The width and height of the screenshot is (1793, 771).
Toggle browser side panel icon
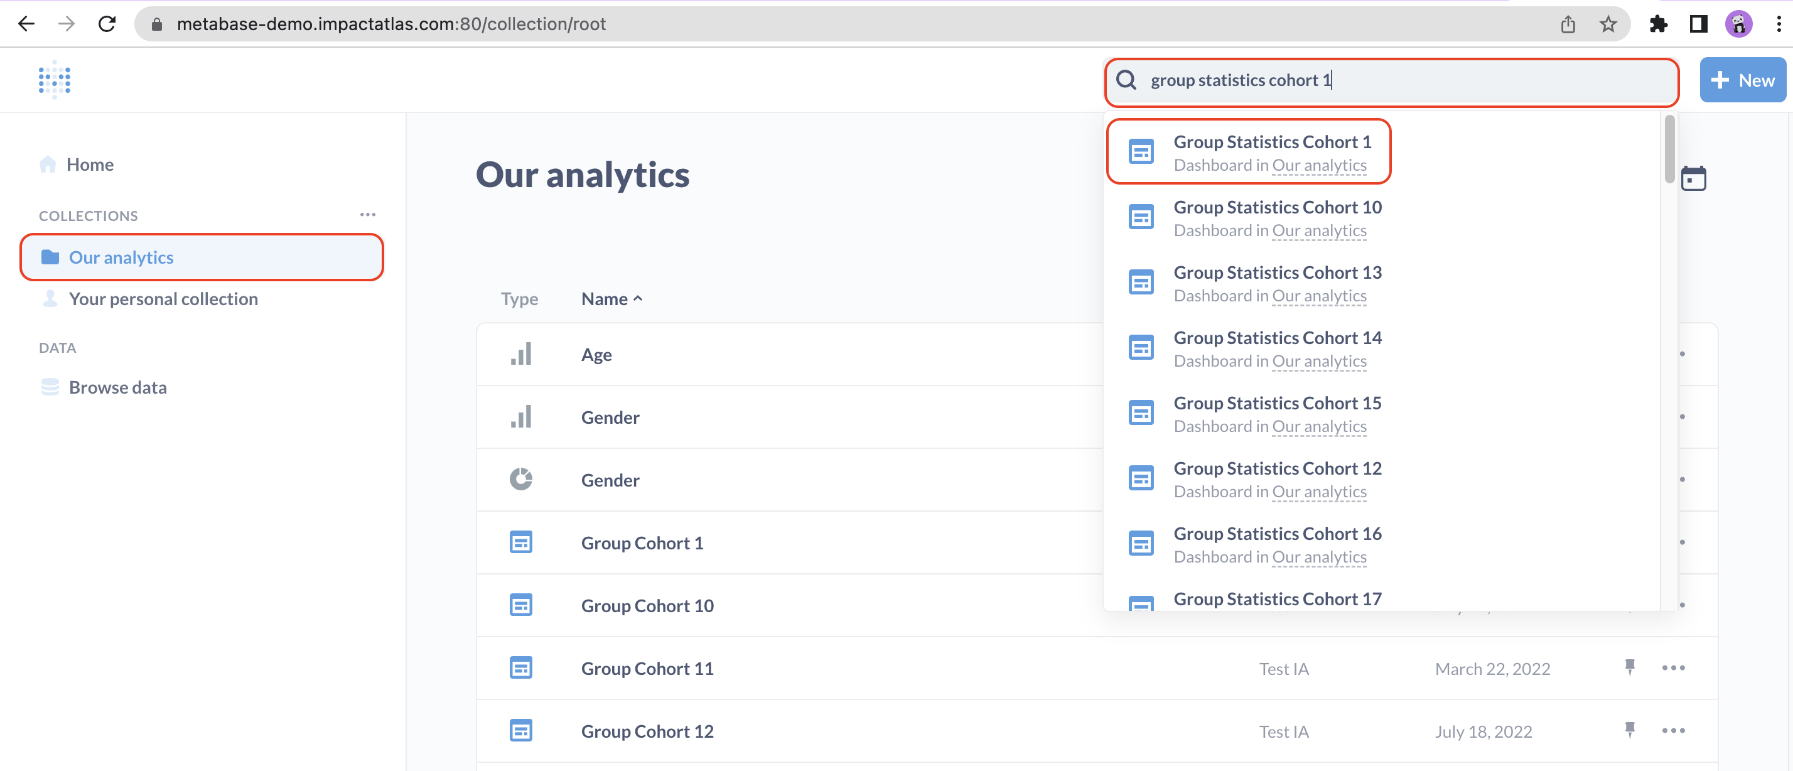coord(1698,24)
